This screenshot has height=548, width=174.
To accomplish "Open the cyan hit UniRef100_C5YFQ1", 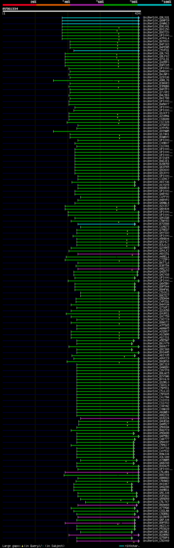I will pos(156,50).
